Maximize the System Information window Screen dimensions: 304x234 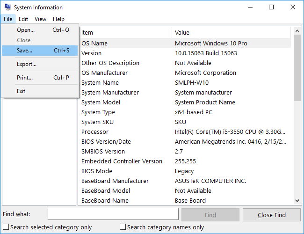point(271,7)
